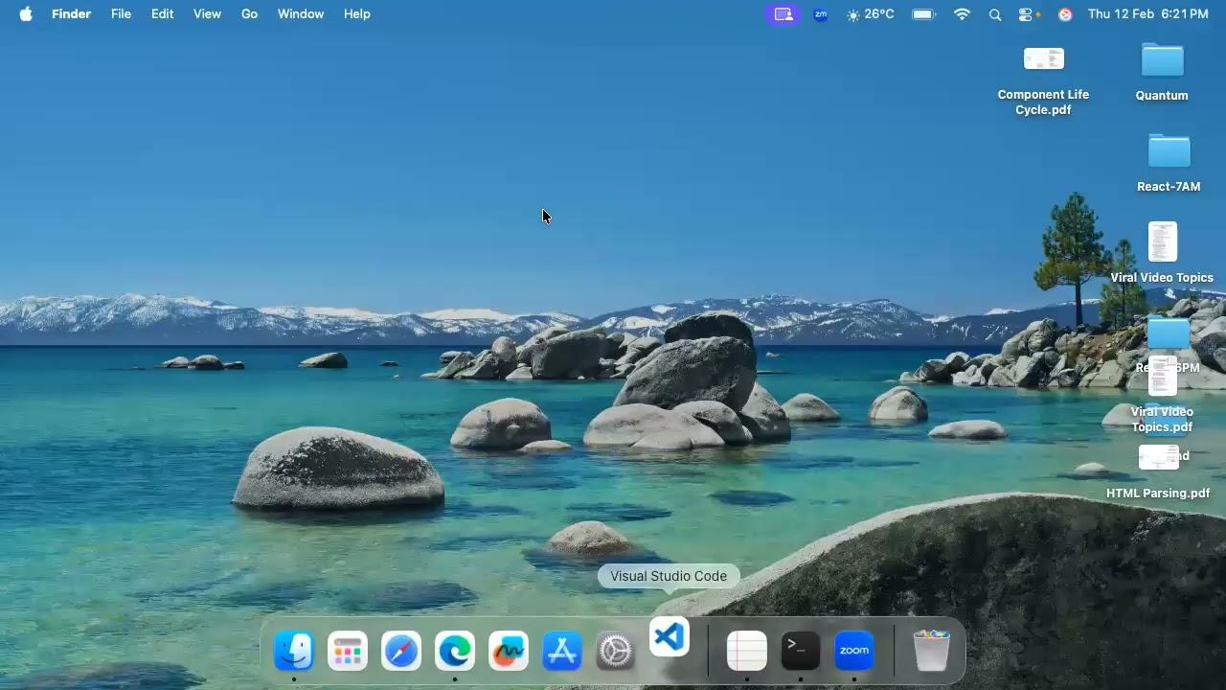The image size is (1226, 690).
Task: Open the lined notepad app in Dock
Action: point(747,652)
